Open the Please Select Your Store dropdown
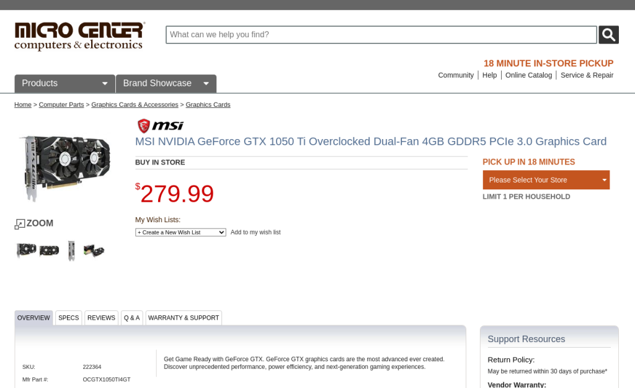Viewport: 635px width, 388px height. (x=546, y=180)
